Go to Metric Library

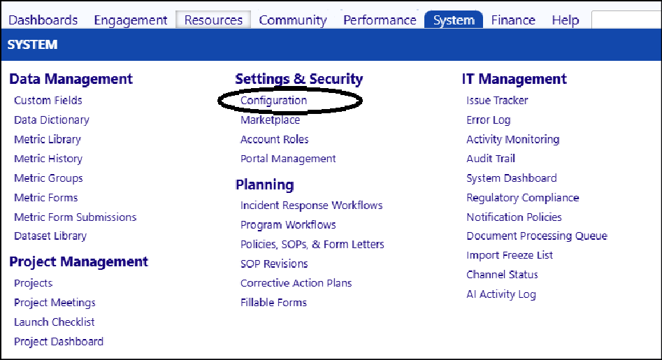[x=48, y=139]
